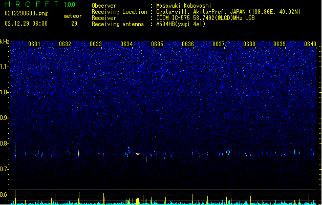Click the Receiver label
322x205 pixels.
(x=104, y=18)
